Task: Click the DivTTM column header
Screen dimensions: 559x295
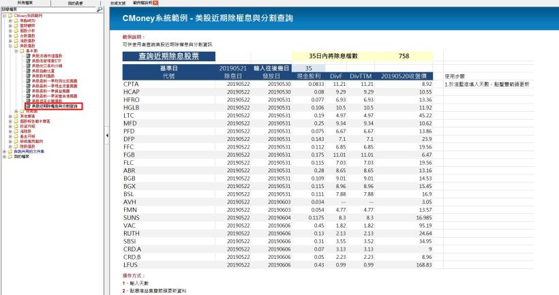Action: (x=361, y=76)
